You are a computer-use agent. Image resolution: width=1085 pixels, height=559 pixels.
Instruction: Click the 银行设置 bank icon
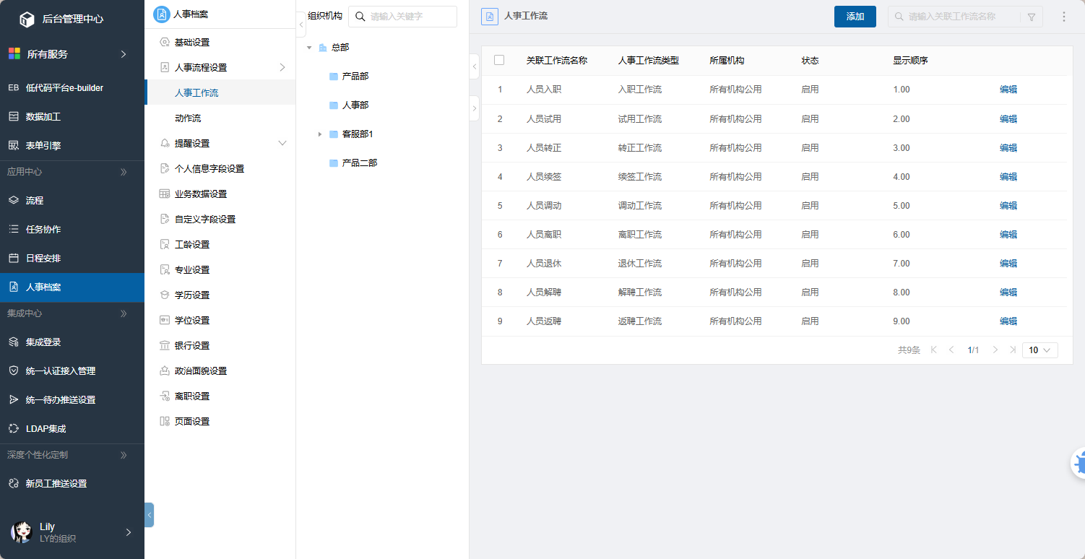click(165, 345)
